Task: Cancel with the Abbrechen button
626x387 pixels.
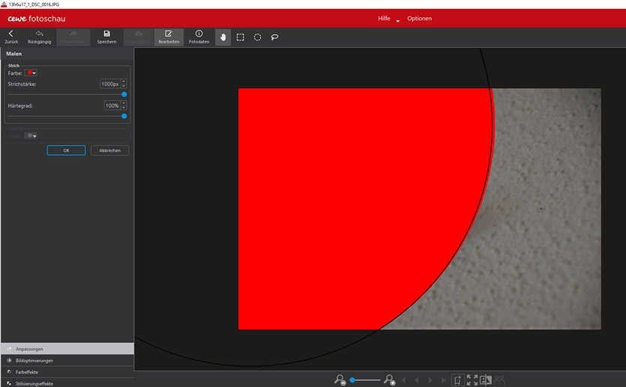Action: click(109, 150)
